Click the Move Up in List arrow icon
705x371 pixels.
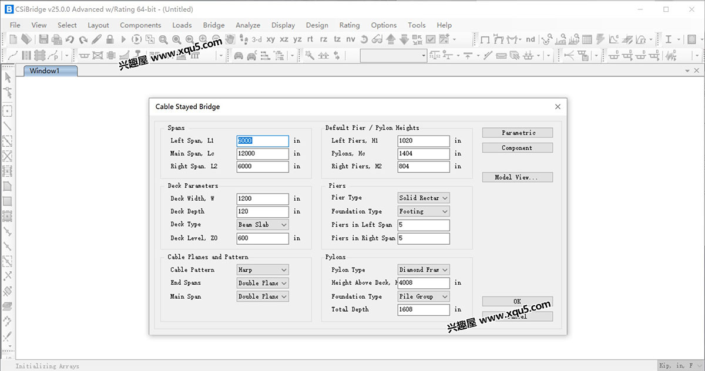pos(391,39)
